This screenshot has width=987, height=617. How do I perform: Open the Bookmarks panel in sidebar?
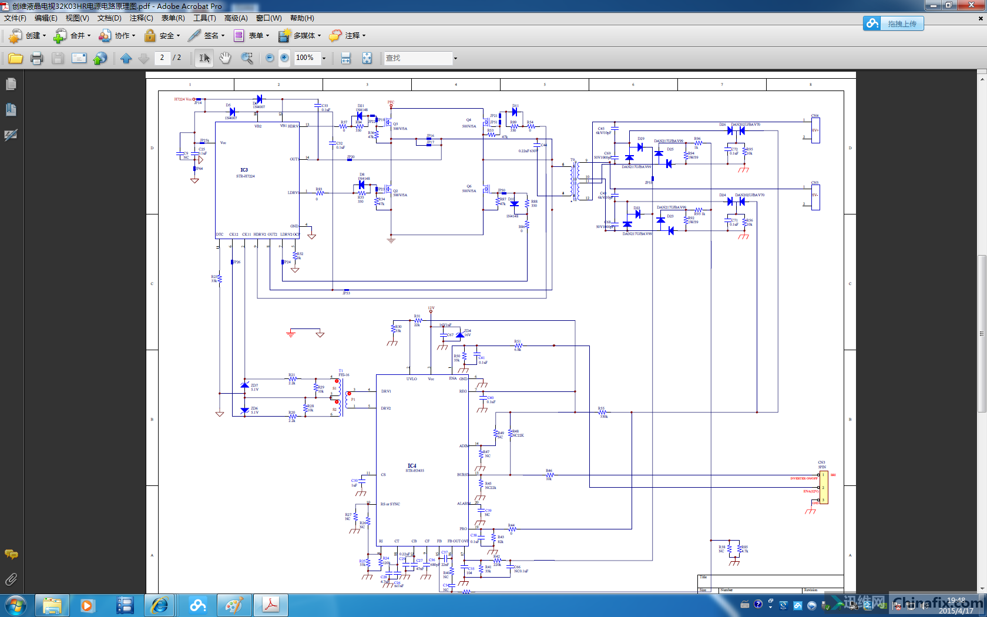tap(11, 109)
